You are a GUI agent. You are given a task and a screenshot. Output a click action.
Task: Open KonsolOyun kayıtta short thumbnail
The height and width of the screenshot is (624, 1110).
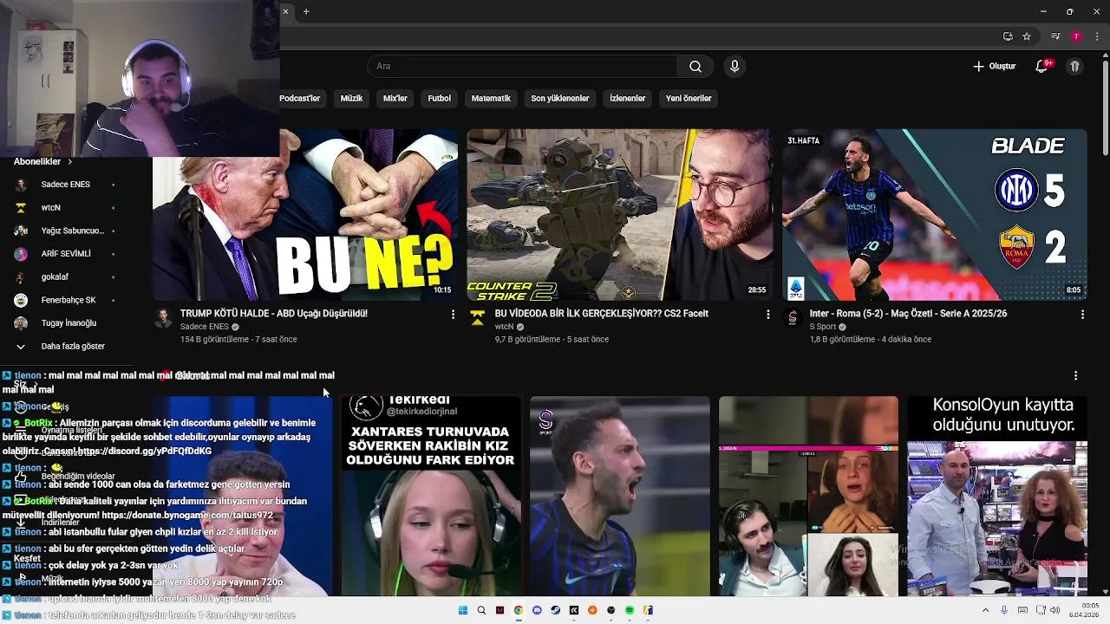997,497
